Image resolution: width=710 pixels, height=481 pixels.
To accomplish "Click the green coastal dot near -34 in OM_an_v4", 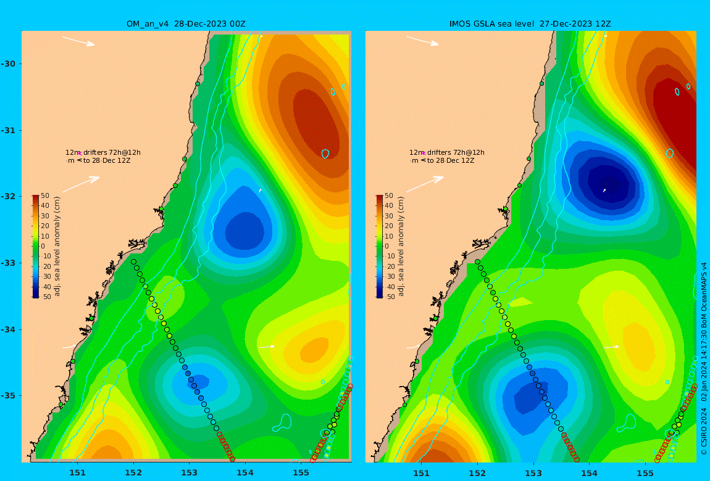I will [x=91, y=318].
